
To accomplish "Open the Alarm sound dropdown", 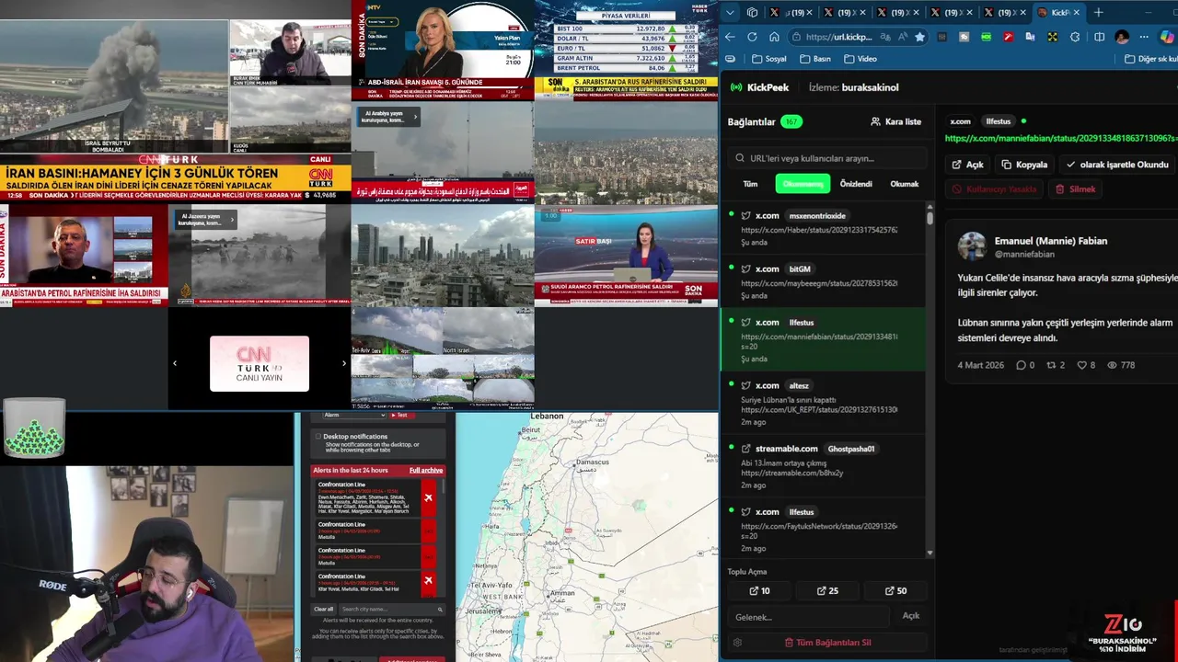I will 353,416.
